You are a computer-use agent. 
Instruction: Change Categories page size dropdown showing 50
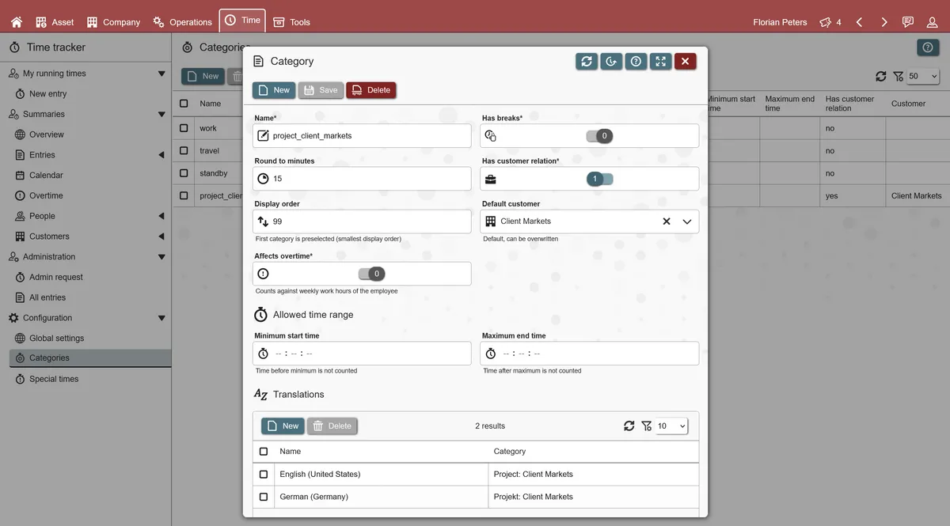[x=923, y=76]
